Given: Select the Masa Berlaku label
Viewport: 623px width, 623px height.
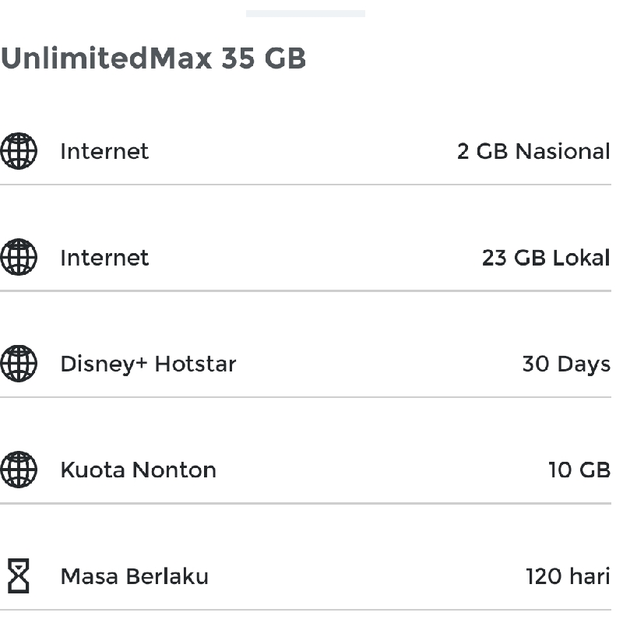Looking at the screenshot, I should [134, 576].
